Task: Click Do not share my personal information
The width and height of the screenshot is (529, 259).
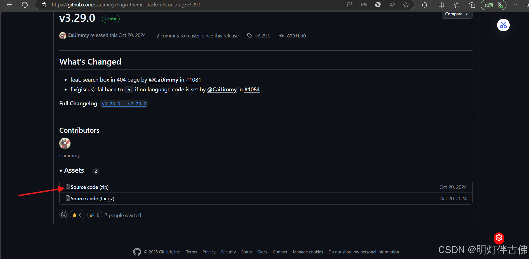Action: (364, 252)
